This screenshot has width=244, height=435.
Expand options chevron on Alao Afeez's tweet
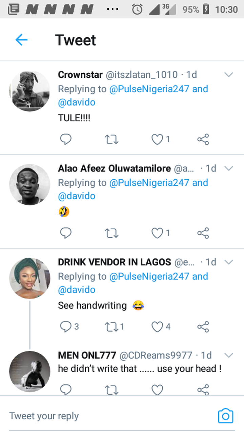[229, 168]
